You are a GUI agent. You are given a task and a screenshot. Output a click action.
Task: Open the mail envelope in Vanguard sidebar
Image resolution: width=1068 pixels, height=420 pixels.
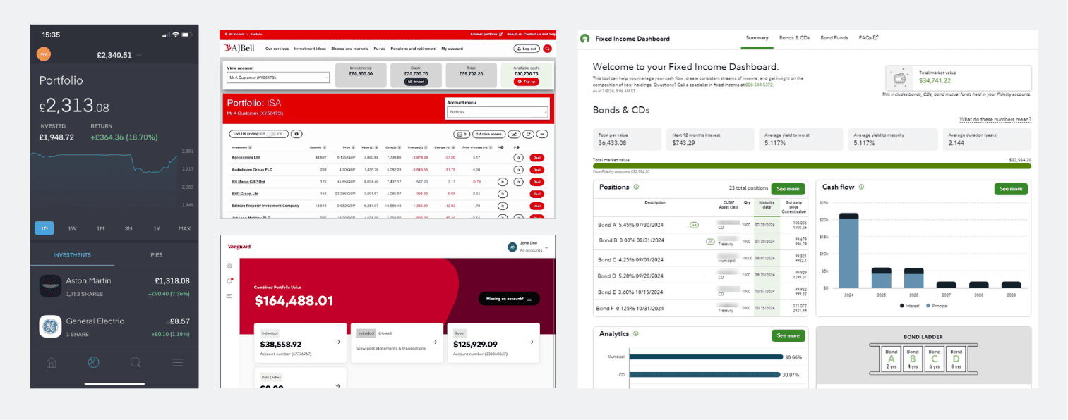[229, 296]
